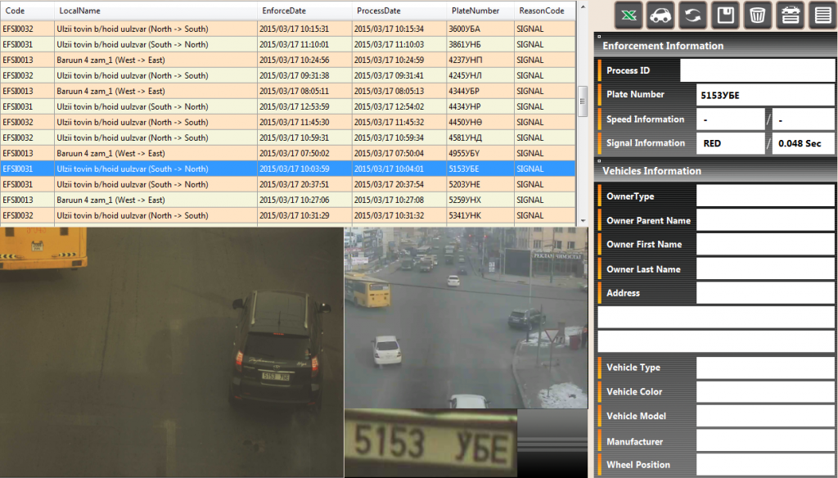Click the table's vertical scrollbar thumb

583,101
